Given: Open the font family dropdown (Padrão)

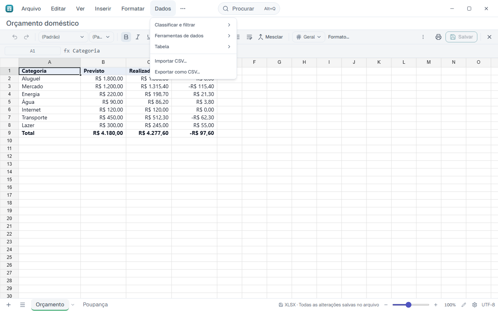Looking at the screenshot, I should [x=63, y=37].
